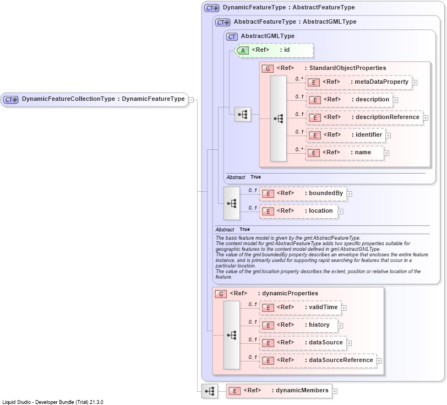This screenshot has width=447, height=405.
Task: Click the E icon of validTime element
Action: (268, 308)
